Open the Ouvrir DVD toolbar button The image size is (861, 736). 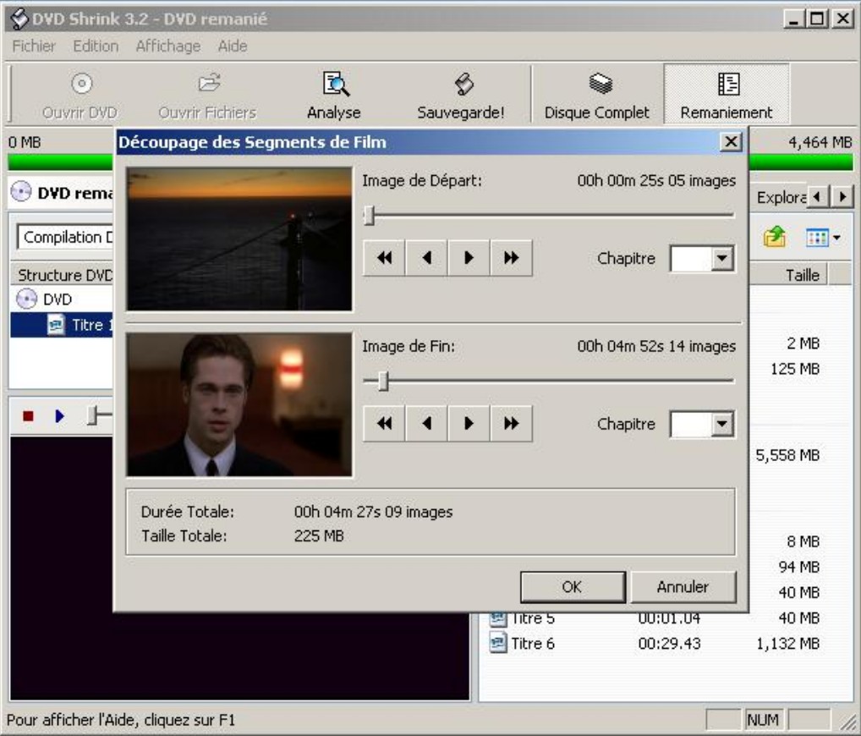coord(80,95)
